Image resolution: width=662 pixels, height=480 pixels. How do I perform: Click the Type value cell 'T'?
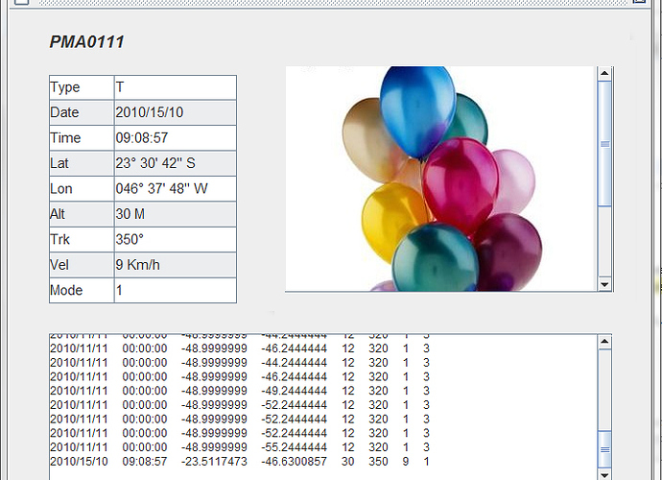[x=176, y=87]
